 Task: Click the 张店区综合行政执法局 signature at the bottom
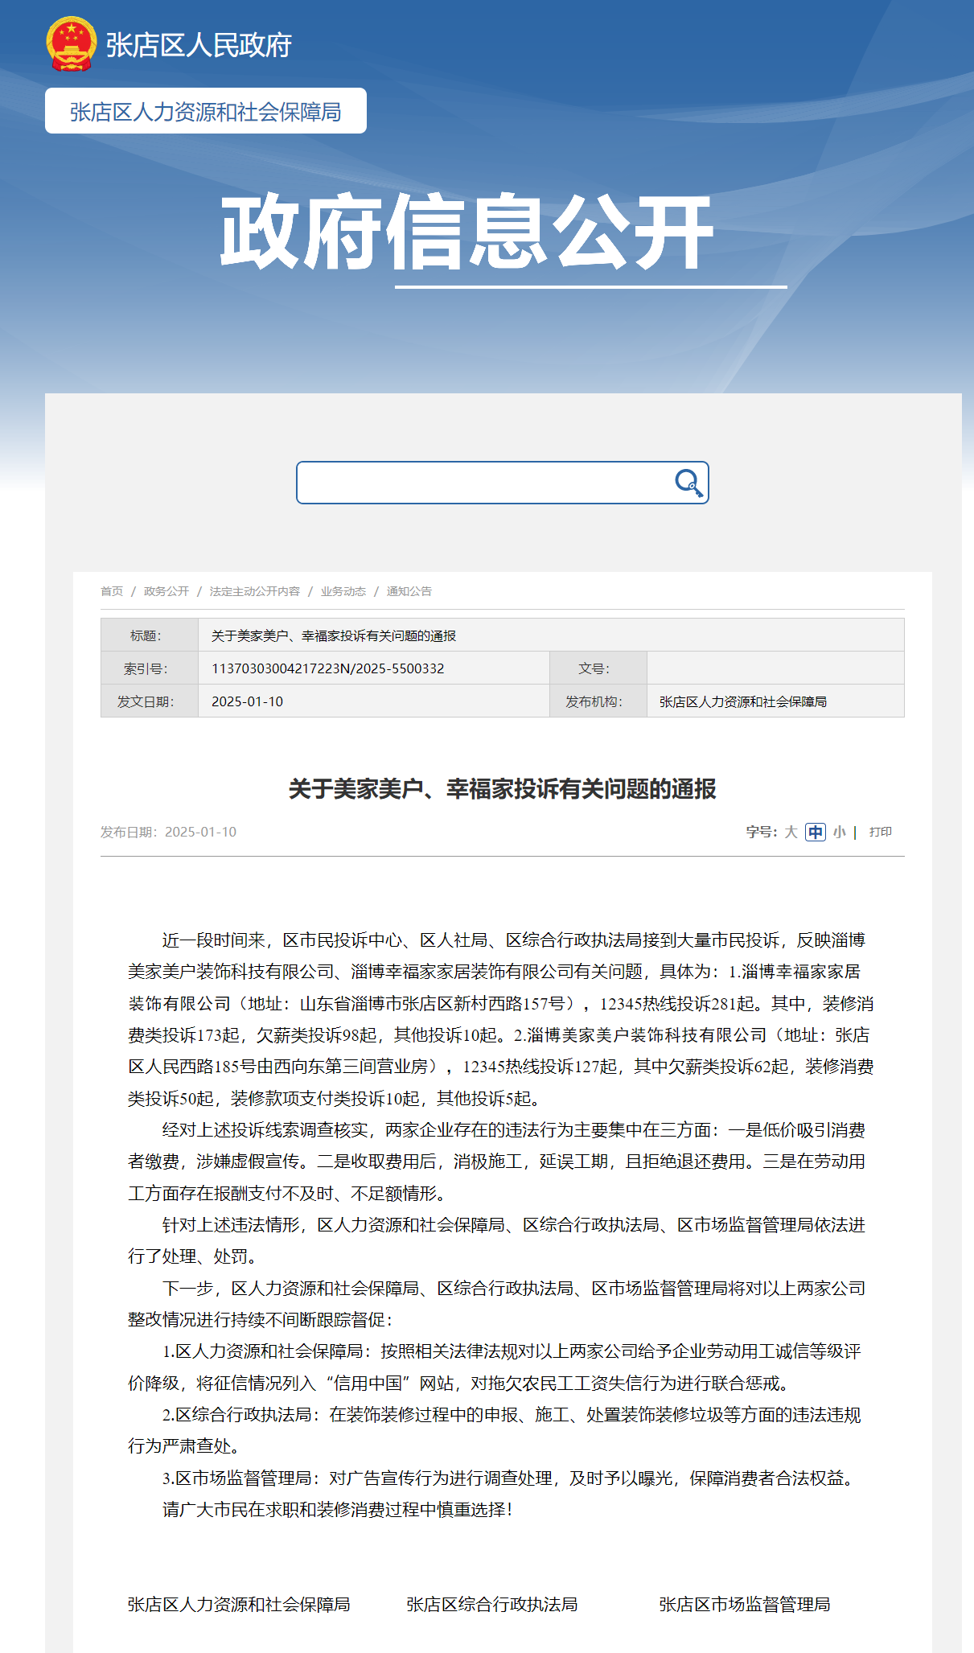(491, 1604)
